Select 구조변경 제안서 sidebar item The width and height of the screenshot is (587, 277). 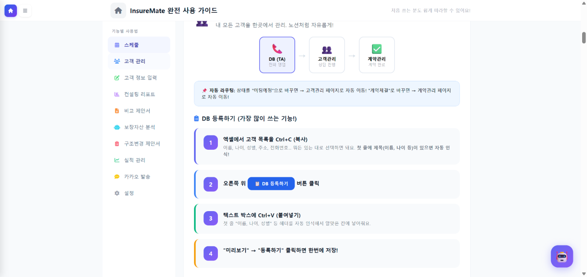(139, 144)
